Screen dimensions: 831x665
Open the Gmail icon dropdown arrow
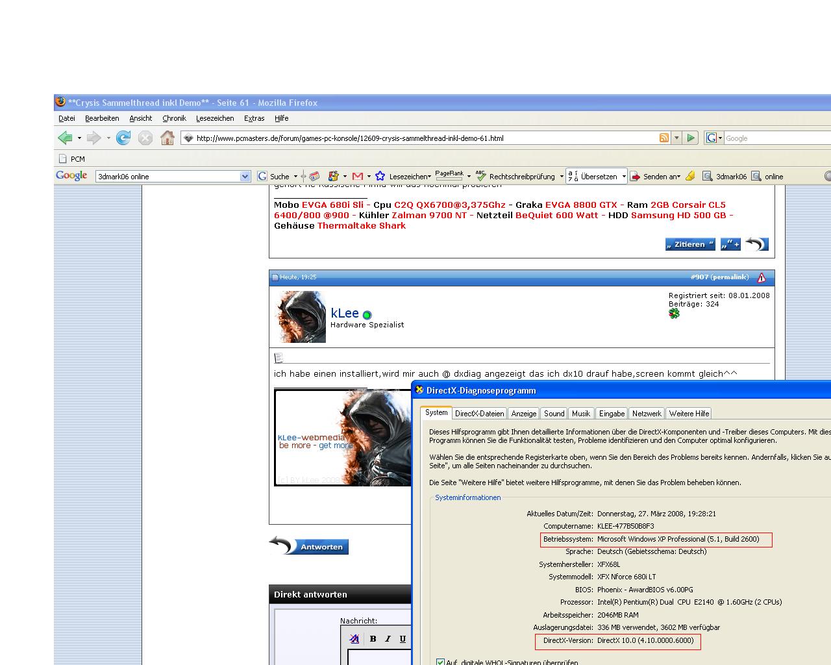(369, 176)
